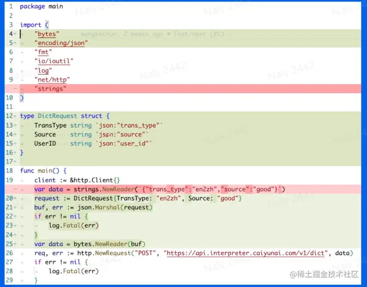Open the api.interpreter.caiyunai.com/v1/dict URL
The height and width of the screenshot is (287, 367).
tap(245, 253)
